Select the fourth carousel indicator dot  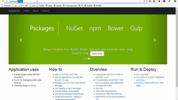tap(91, 59)
